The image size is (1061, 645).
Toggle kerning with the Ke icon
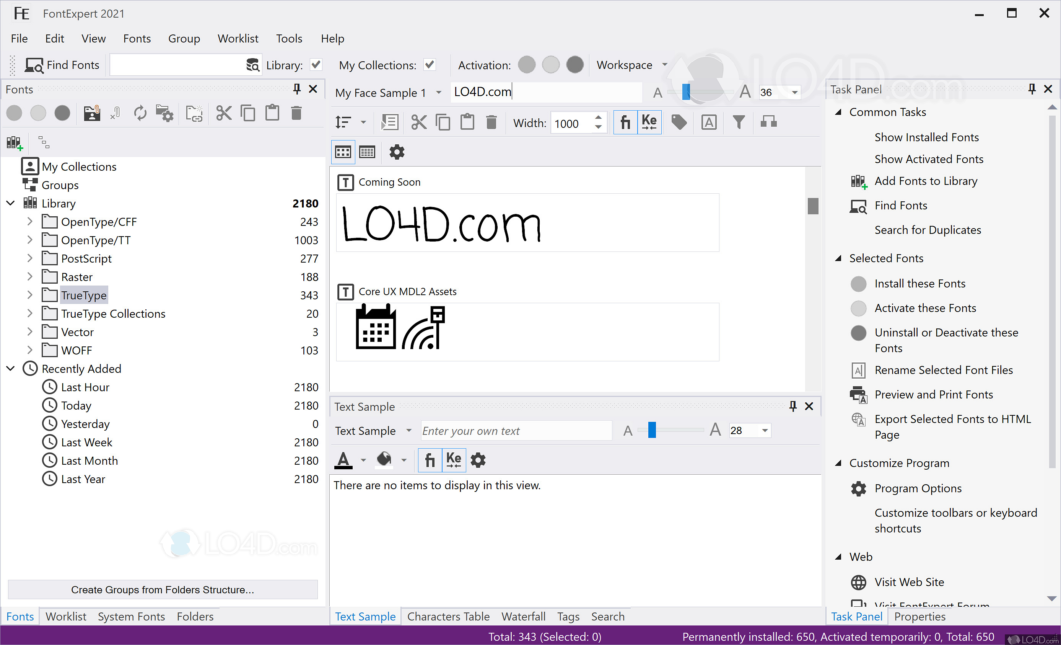click(649, 122)
